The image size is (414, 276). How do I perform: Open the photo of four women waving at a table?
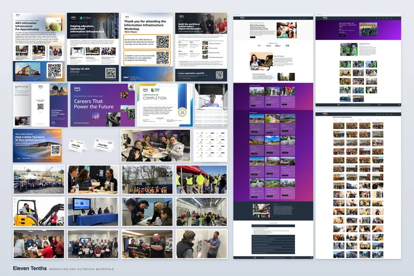(x=156, y=146)
